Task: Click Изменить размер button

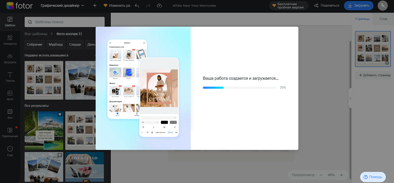Action: click(117, 5)
